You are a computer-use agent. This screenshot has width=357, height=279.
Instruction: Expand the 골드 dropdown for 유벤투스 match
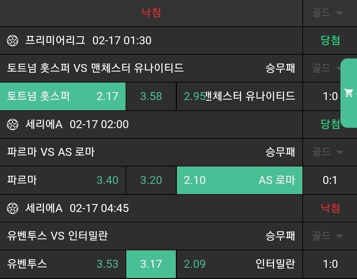[x=327, y=236]
